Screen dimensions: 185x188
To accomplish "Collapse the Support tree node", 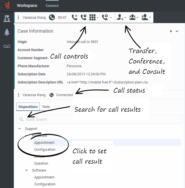I will click(20, 129).
